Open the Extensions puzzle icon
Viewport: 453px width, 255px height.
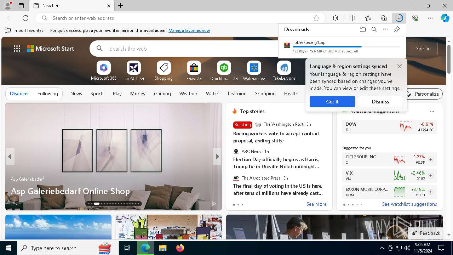tap(335, 18)
